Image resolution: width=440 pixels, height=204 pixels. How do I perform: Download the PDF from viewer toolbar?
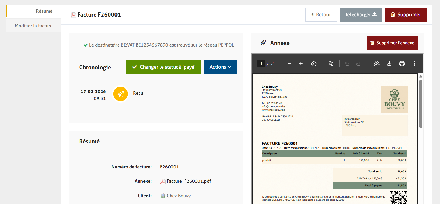tap(389, 64)
